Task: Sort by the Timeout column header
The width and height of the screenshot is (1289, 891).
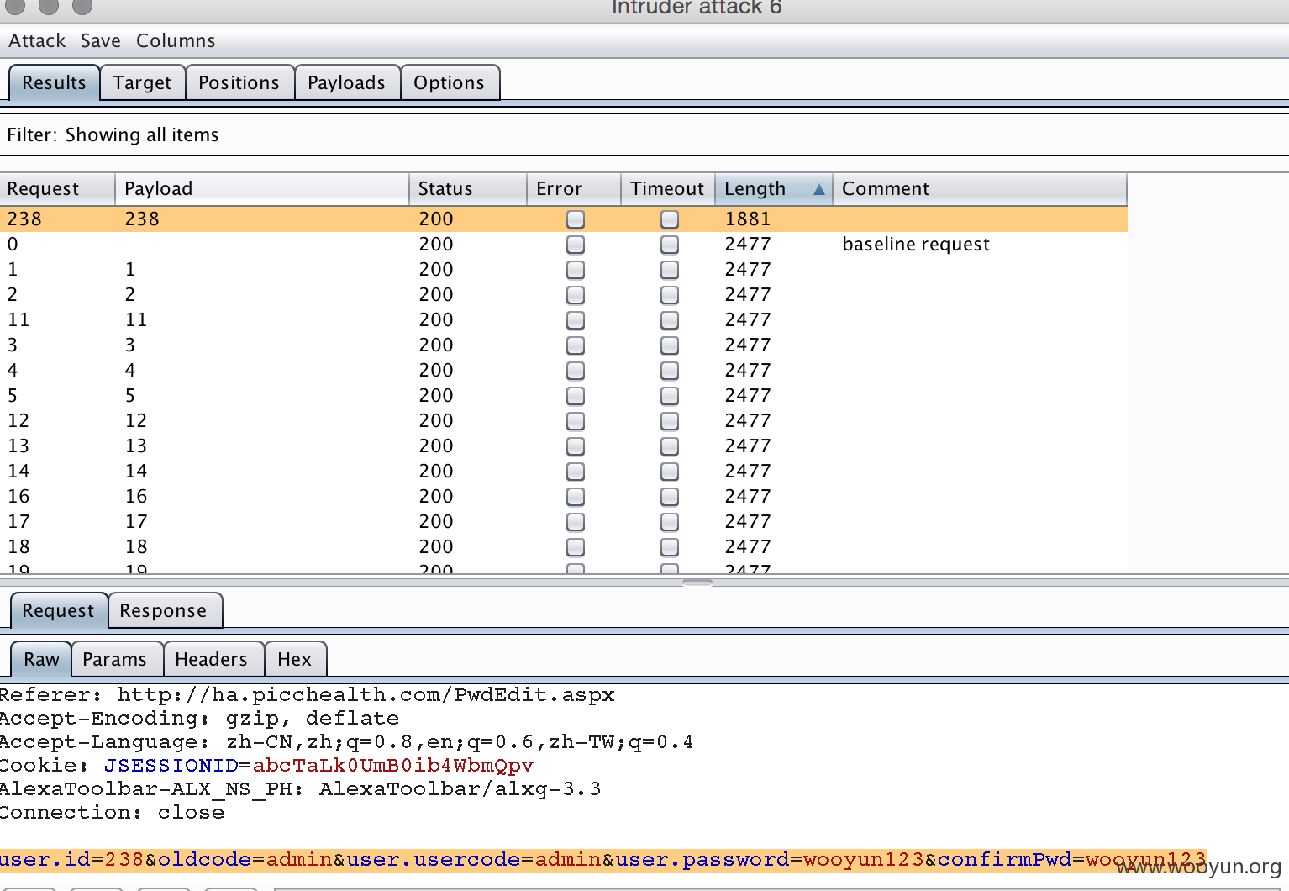Action: pyautogui.click(x=668, y=188)
